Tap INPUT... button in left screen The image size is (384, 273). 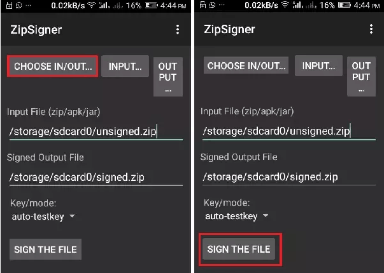[x=125, y=66]
